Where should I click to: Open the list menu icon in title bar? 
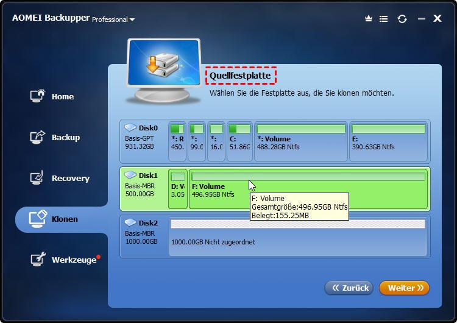[383, 19]
